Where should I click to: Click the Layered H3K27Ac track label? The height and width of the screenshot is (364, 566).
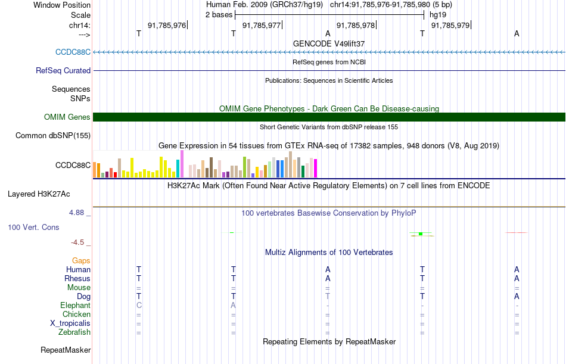pyautogui.click(x=39, y=194)
